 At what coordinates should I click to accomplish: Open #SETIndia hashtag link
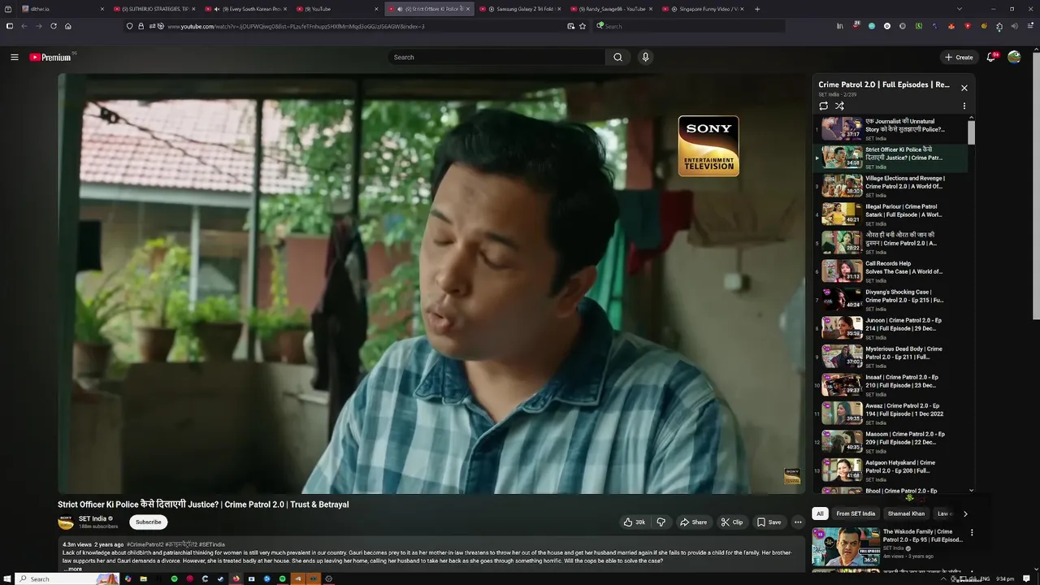click(212, 544)
